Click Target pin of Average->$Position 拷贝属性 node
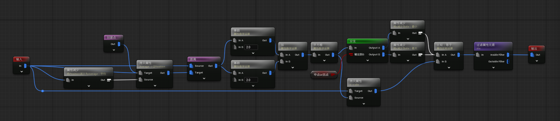 tap(140, 73)
